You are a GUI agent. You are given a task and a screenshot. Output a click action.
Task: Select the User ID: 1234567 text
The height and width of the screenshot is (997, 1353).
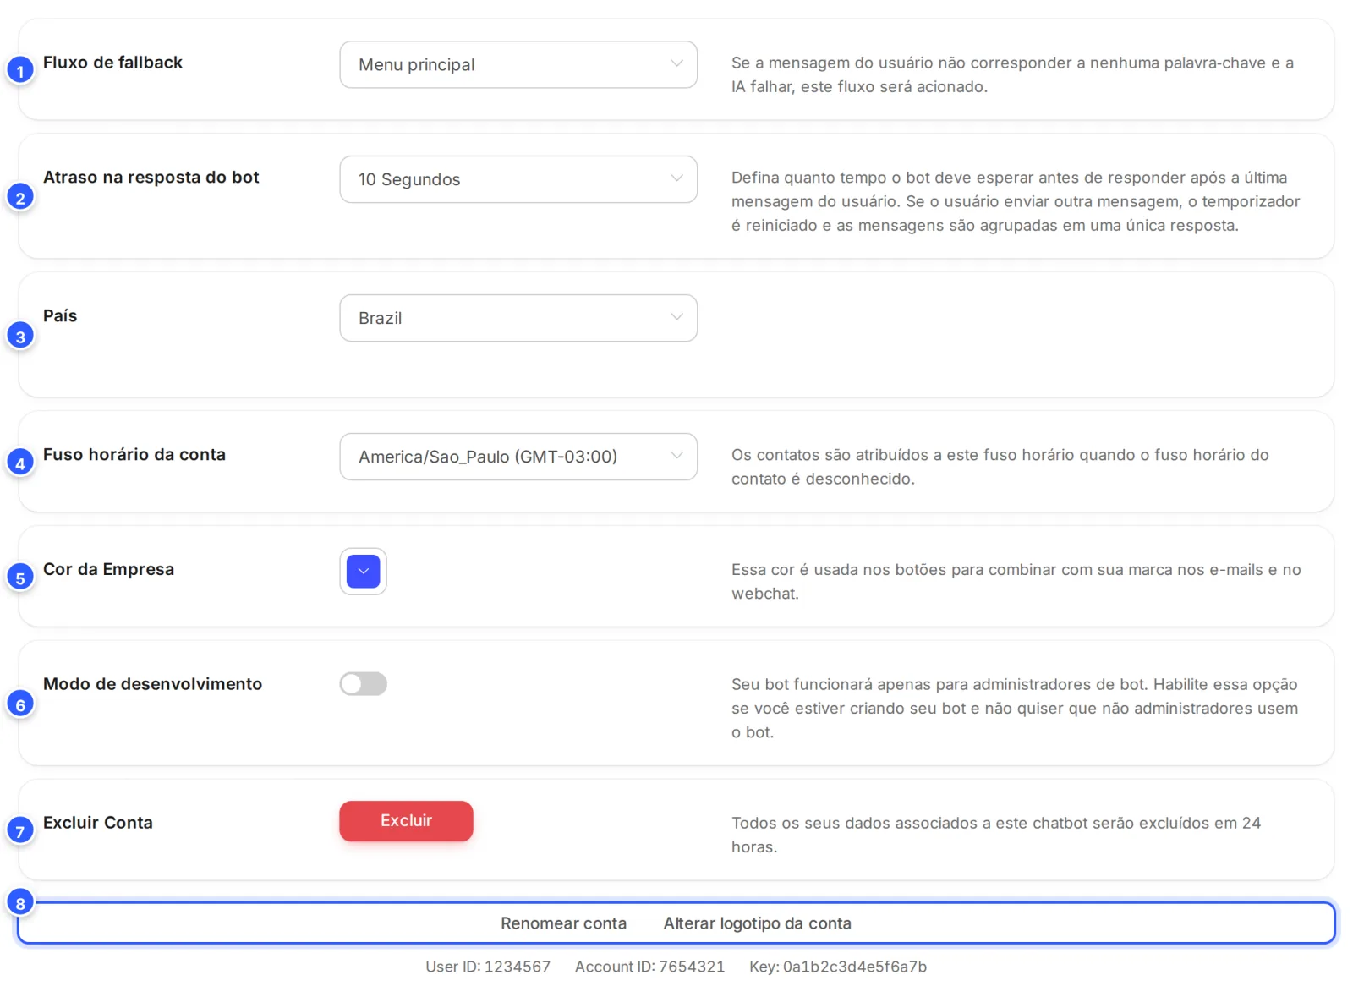[x=488, y=967]
